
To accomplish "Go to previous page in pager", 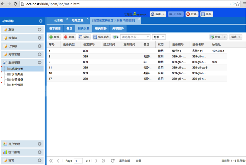I will point(58,161).
